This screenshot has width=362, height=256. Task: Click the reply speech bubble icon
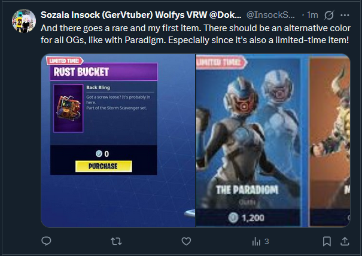point(46,241)
